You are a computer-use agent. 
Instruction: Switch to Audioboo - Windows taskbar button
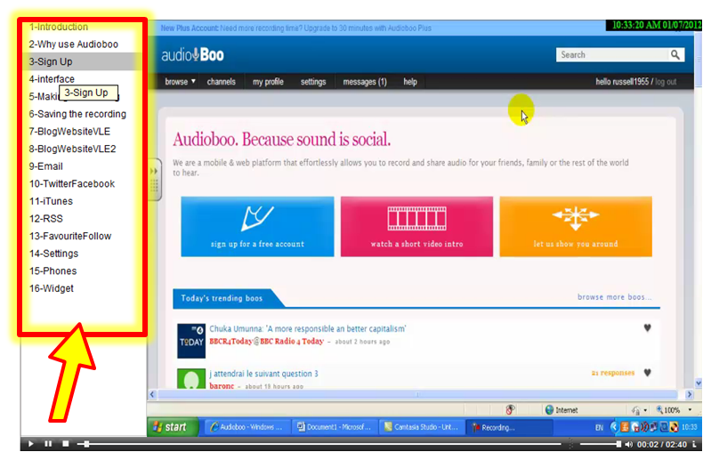point(247,427)
